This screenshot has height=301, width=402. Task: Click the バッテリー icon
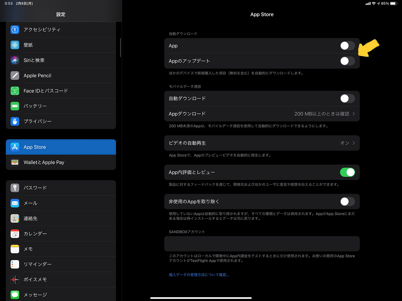tap(15, 106)
